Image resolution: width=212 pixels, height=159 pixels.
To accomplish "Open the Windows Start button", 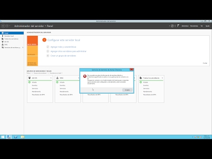I will (3, 137).
